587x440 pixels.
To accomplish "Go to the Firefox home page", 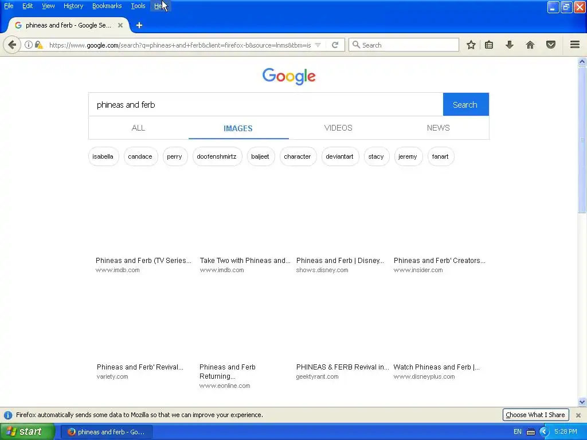I will pyautogui.click(x=530, y=45).
